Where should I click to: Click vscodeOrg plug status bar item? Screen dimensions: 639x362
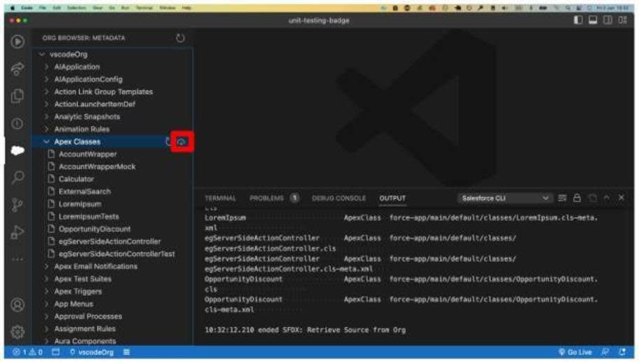[92, 352]
